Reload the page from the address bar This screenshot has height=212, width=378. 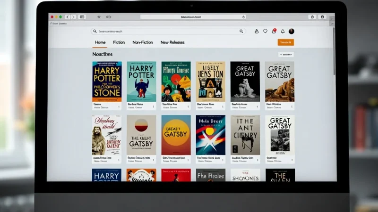click(x=243, y=17)
